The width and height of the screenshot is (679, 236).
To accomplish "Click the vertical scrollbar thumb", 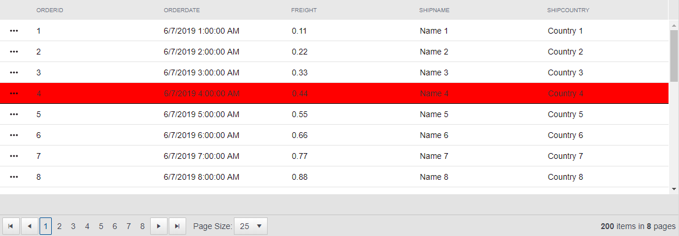I will click(x=674, y=56).
